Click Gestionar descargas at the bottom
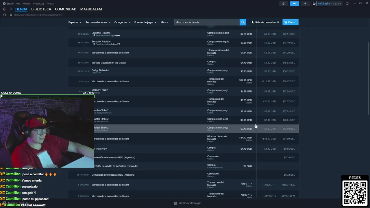The width and height of the screenshot is (370, 208). click(188, 203)
